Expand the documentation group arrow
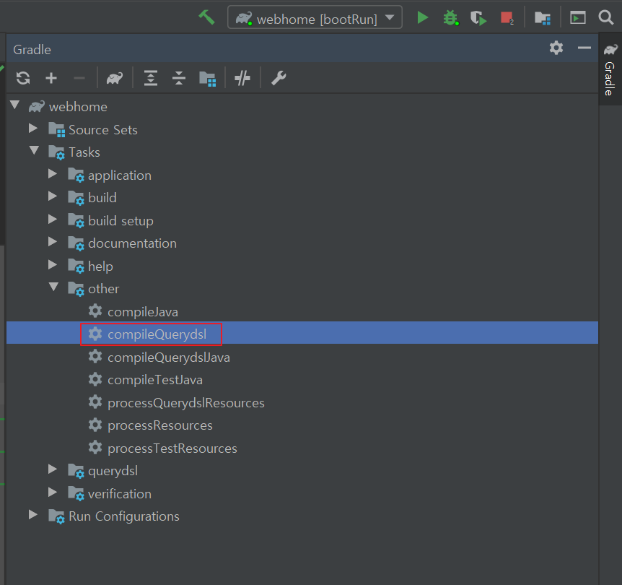The width and height of the screenshot is (622, 585). pyautogui.click(x=53, y=241)
